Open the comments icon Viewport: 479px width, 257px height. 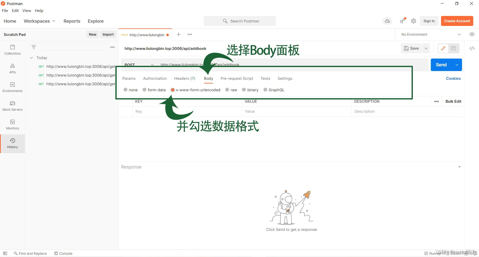(x=454, y=48)
